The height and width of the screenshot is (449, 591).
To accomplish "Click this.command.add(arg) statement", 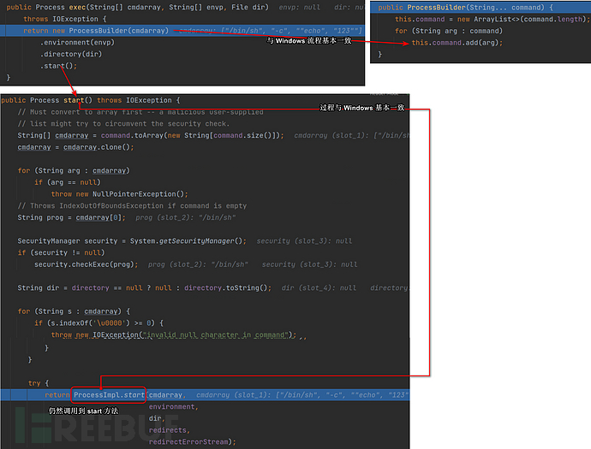I will point(457,43).
